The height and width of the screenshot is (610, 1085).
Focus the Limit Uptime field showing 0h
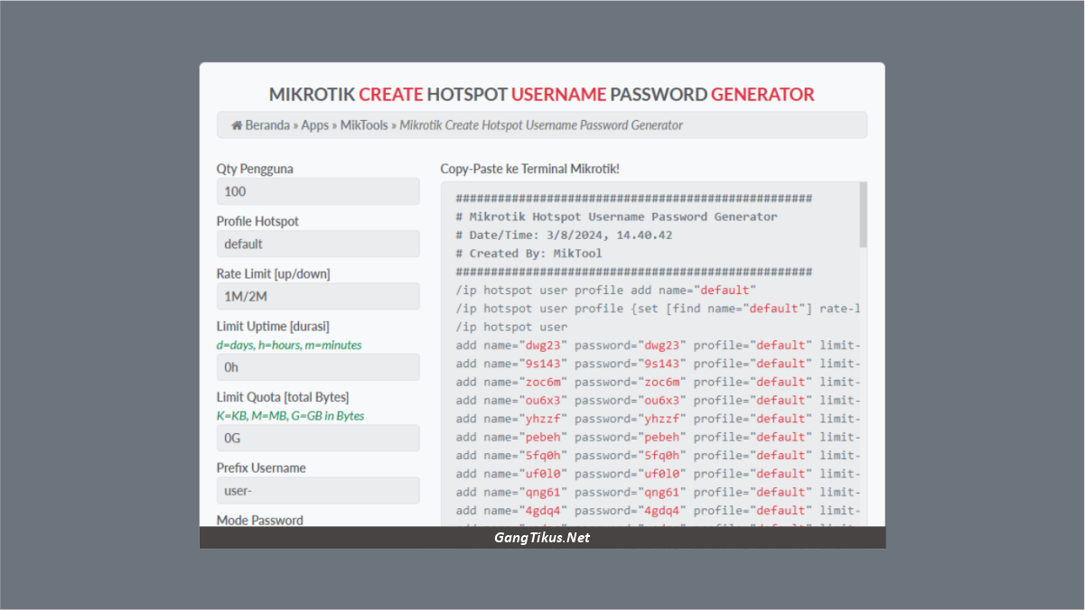point(318,366)
